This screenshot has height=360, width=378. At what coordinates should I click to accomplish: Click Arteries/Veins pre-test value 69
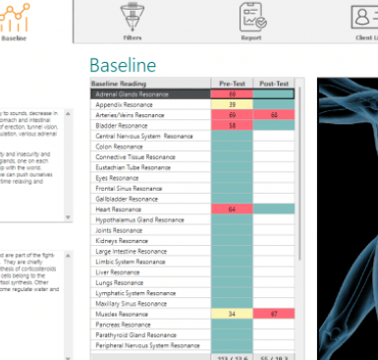tap(232, 115)
